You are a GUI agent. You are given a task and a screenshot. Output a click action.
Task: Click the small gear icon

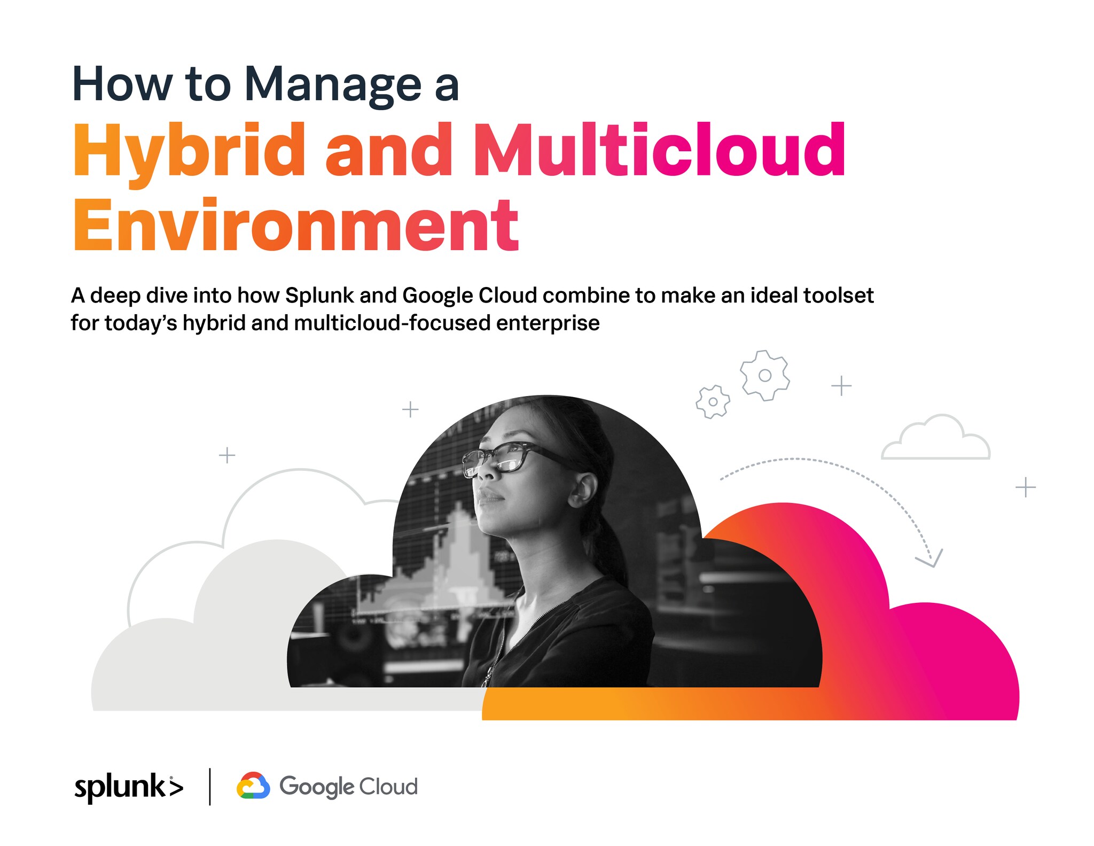(x=713, y=402)
